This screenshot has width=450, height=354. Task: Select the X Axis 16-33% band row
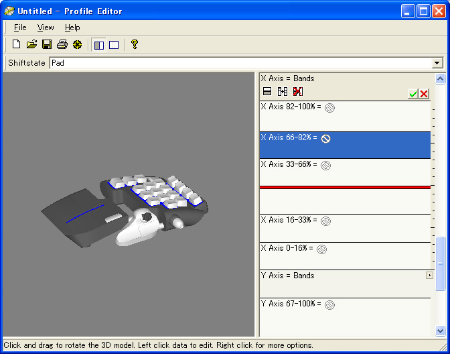345,228
